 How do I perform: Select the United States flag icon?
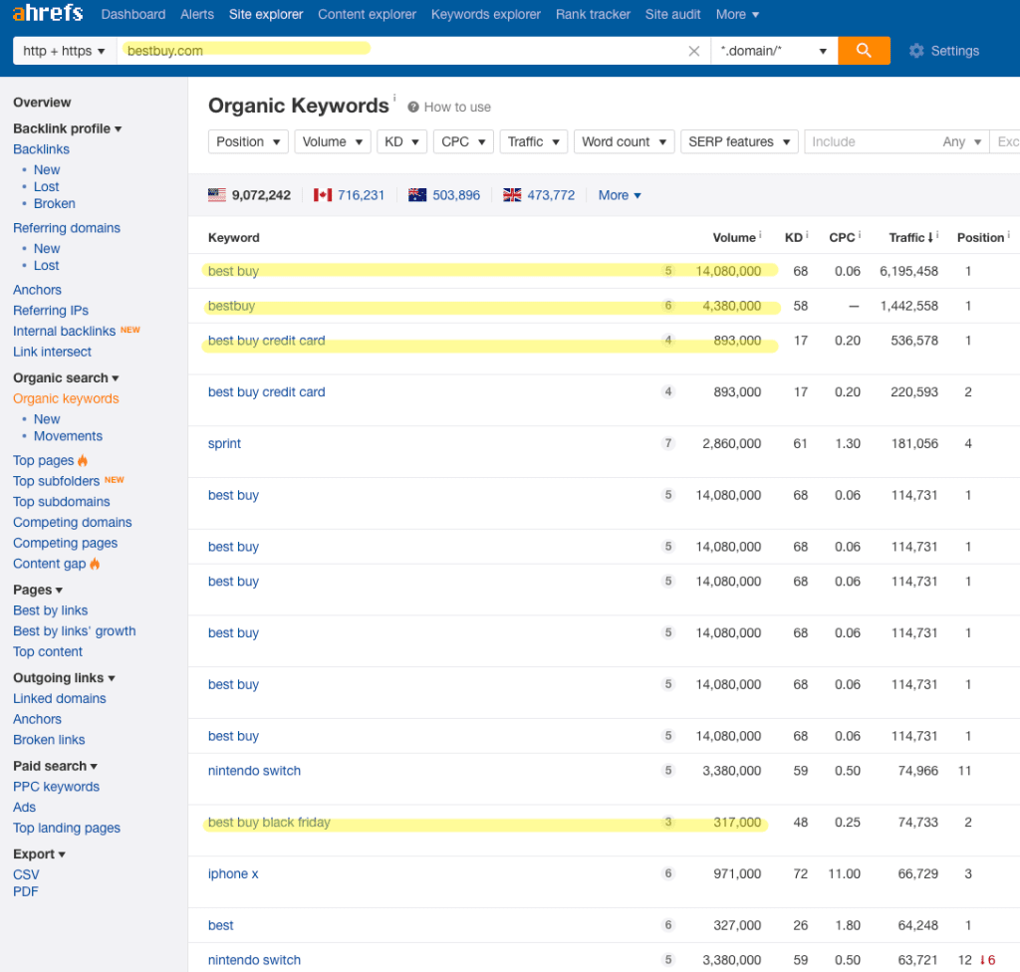click(x=216, y=194)
